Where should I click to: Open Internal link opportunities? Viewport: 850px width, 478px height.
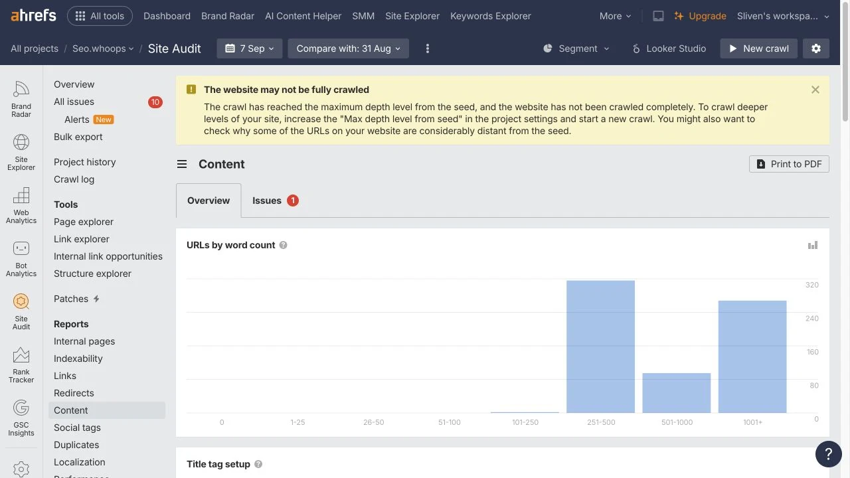pos(108,256)
